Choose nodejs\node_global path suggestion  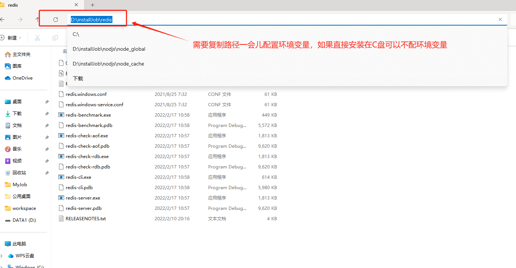(x=287, y=49)
